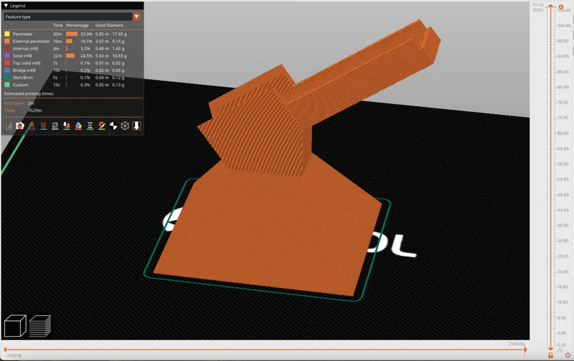Click the blue Bridge infill swatch
The width and height of the screenshot is (574, 361).
pos(7,70)
